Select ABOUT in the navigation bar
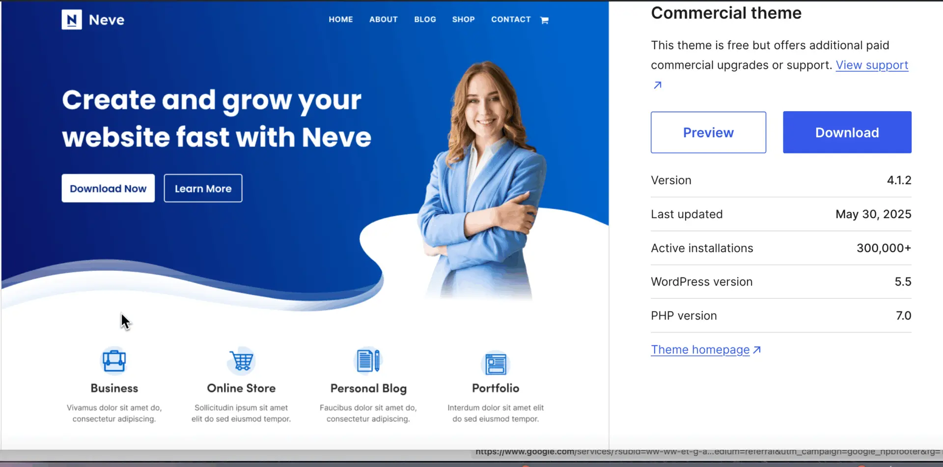This screenshot has width=943, height=467. click(383, 19)
